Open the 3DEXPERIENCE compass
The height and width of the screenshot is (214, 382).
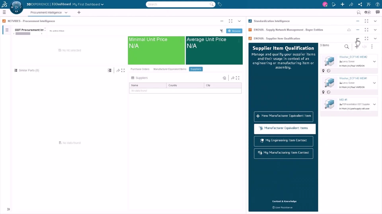point(16,7)
